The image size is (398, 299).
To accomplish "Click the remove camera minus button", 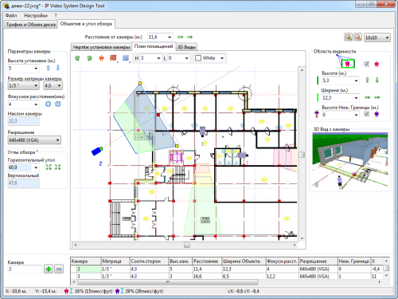I will (59, 269).
